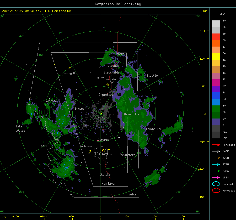Viewport: 236px width, 220px height.
Task: Click the RedDeer label
Action: click(x=111, y=79)
